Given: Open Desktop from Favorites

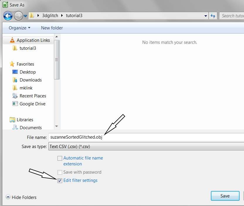Looking at the screenshot, I should [x=28, y=72].
